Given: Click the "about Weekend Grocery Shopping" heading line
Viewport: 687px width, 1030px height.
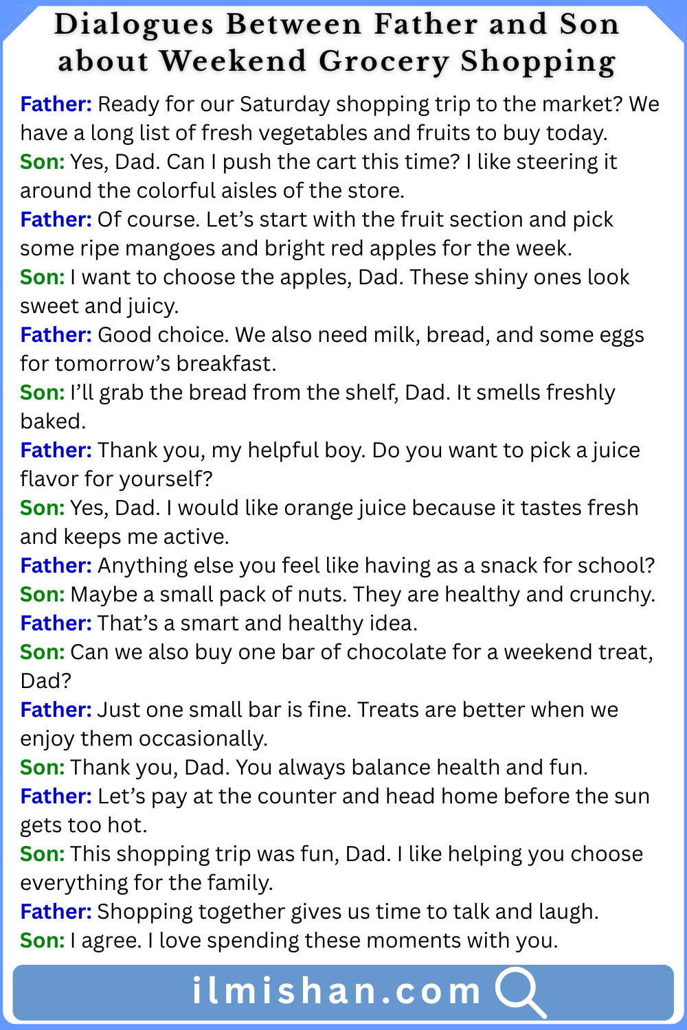Looking at the screenshot, I should [337, 62].
